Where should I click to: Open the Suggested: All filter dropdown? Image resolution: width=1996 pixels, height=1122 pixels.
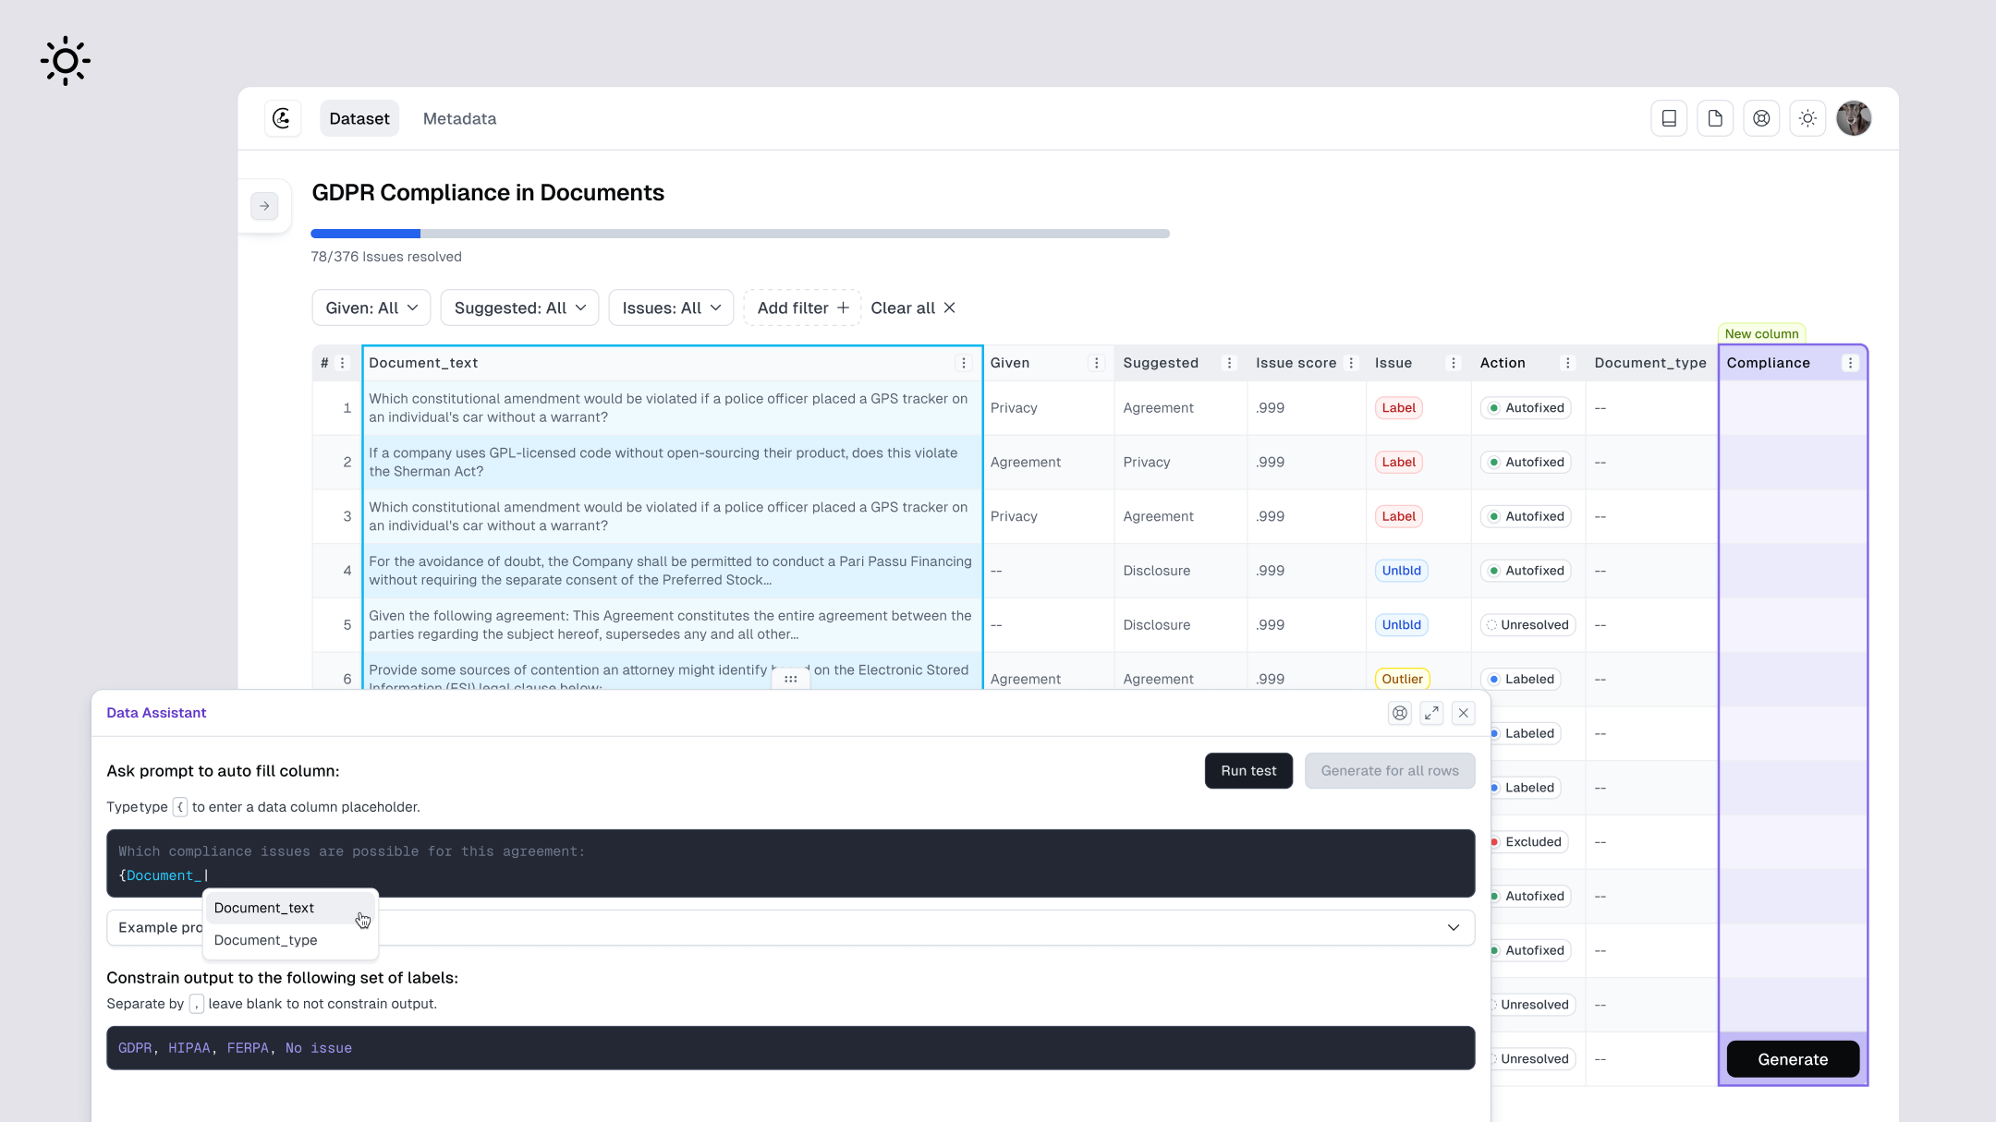coord(519,308)
